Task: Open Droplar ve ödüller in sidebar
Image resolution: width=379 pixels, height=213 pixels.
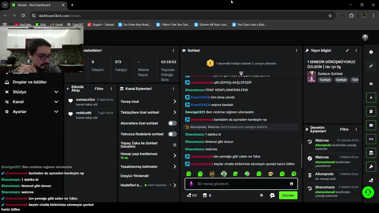Action: [30, 82]
